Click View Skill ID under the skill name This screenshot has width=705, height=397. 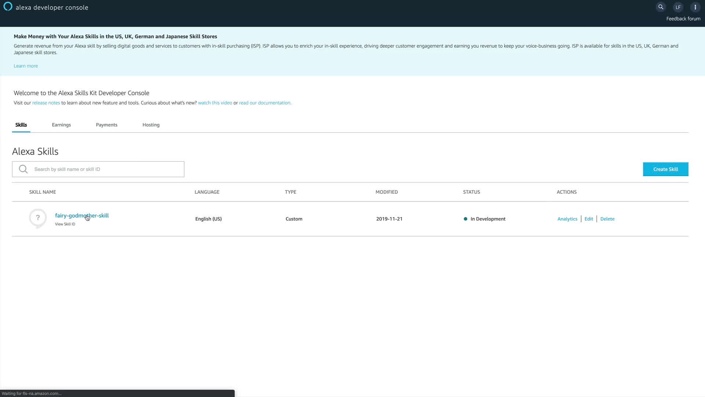click(x=65, y=224)
